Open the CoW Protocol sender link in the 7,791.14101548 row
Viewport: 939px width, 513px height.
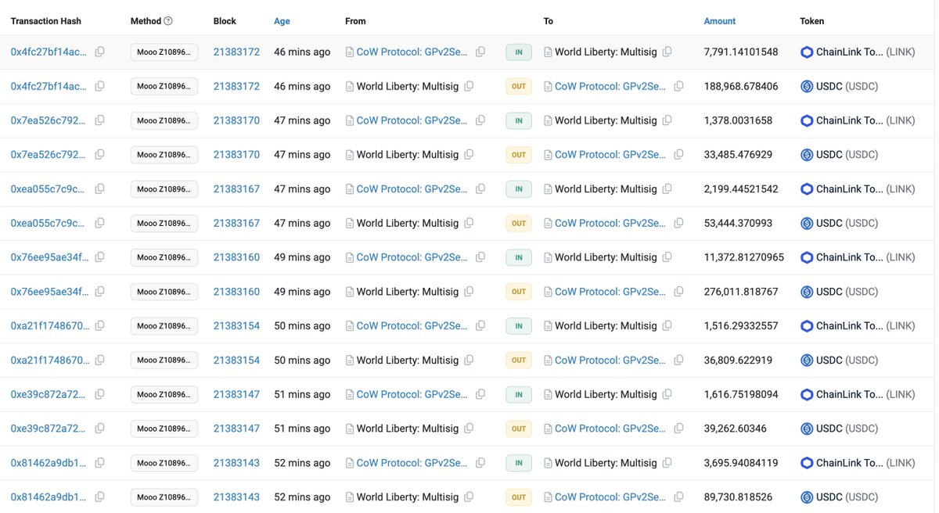coord(412,52)
